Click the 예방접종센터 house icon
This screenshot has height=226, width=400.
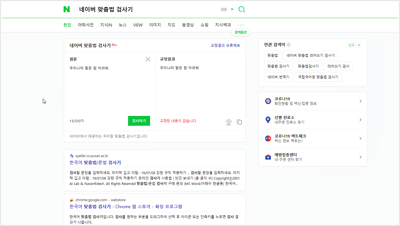(x=268, y=157)
